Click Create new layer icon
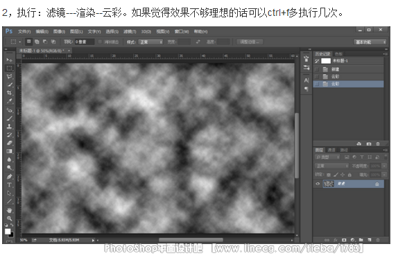The width and height of the screenshot is (398, 260). pos(370,240)
